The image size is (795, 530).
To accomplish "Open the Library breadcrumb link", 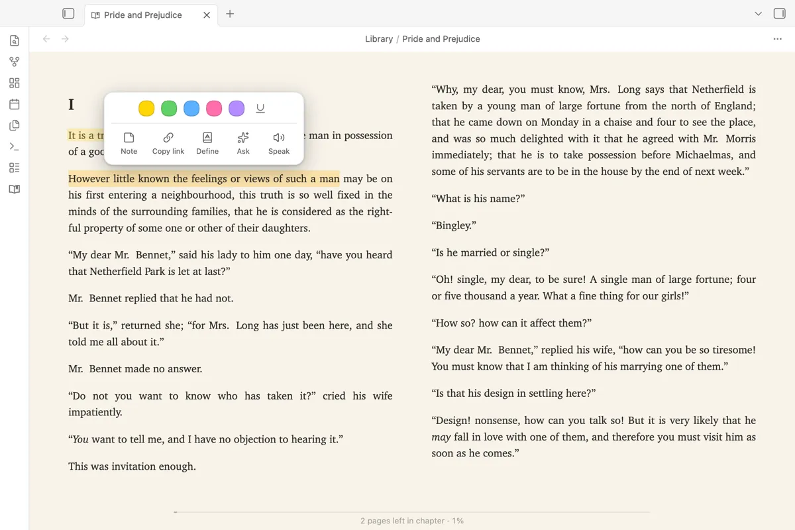I will (x=379, y=39).
